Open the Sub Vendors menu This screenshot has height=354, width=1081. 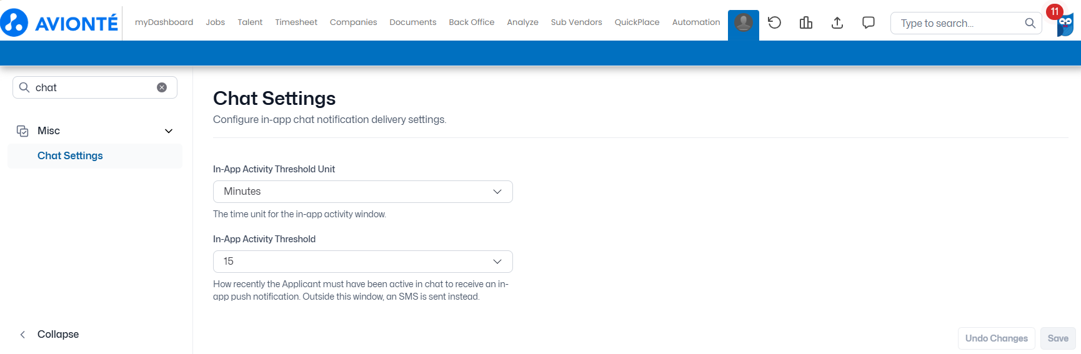(x=577, y=22)
